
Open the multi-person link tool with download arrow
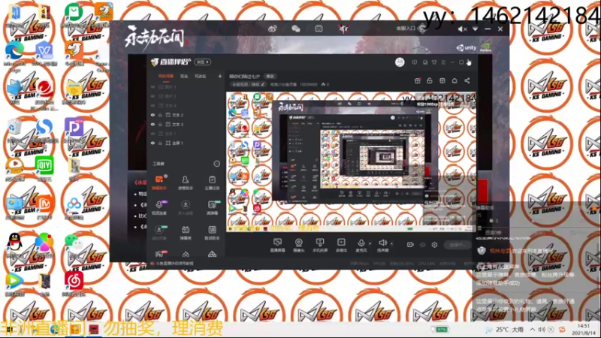tap(186, 207)
